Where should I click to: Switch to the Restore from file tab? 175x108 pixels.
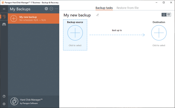coord(127,8)
